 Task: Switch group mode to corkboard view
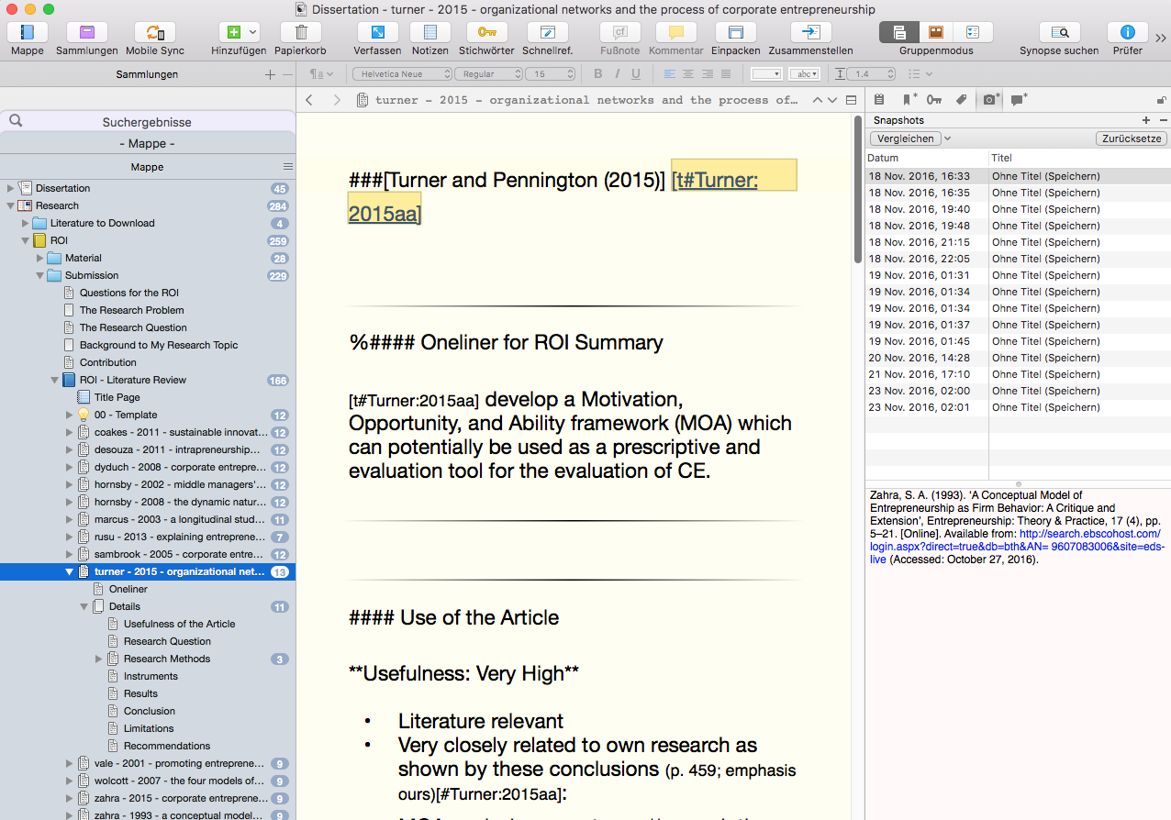click(x=935, y=33)
